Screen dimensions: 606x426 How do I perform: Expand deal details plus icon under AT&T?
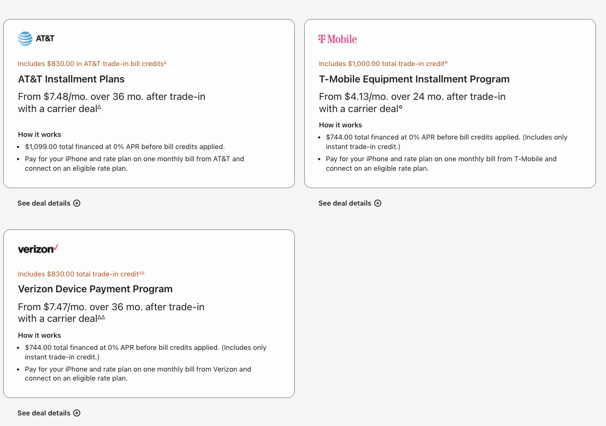[77, 203]
